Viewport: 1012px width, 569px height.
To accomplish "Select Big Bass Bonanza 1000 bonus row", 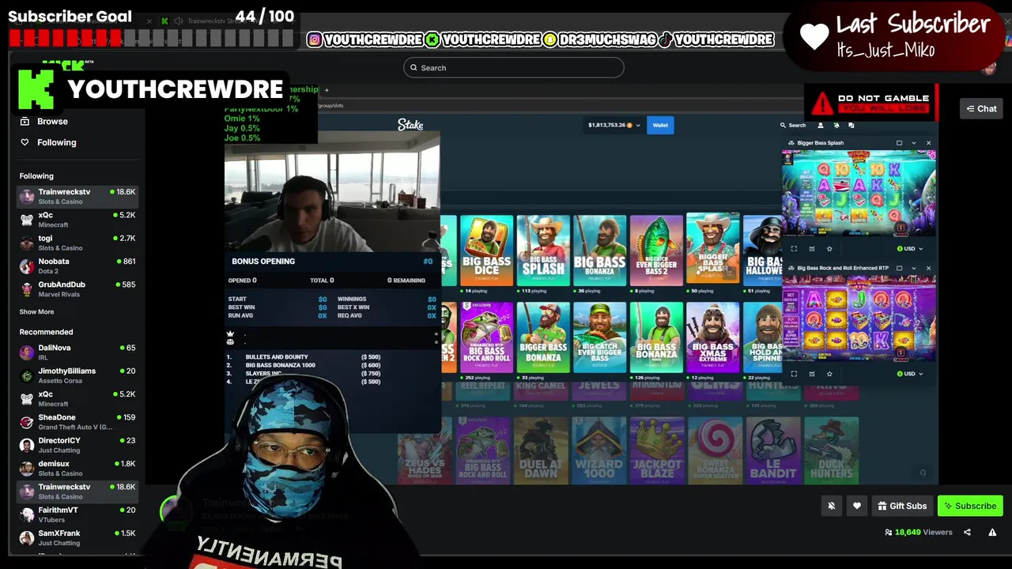I will [304, 365].
